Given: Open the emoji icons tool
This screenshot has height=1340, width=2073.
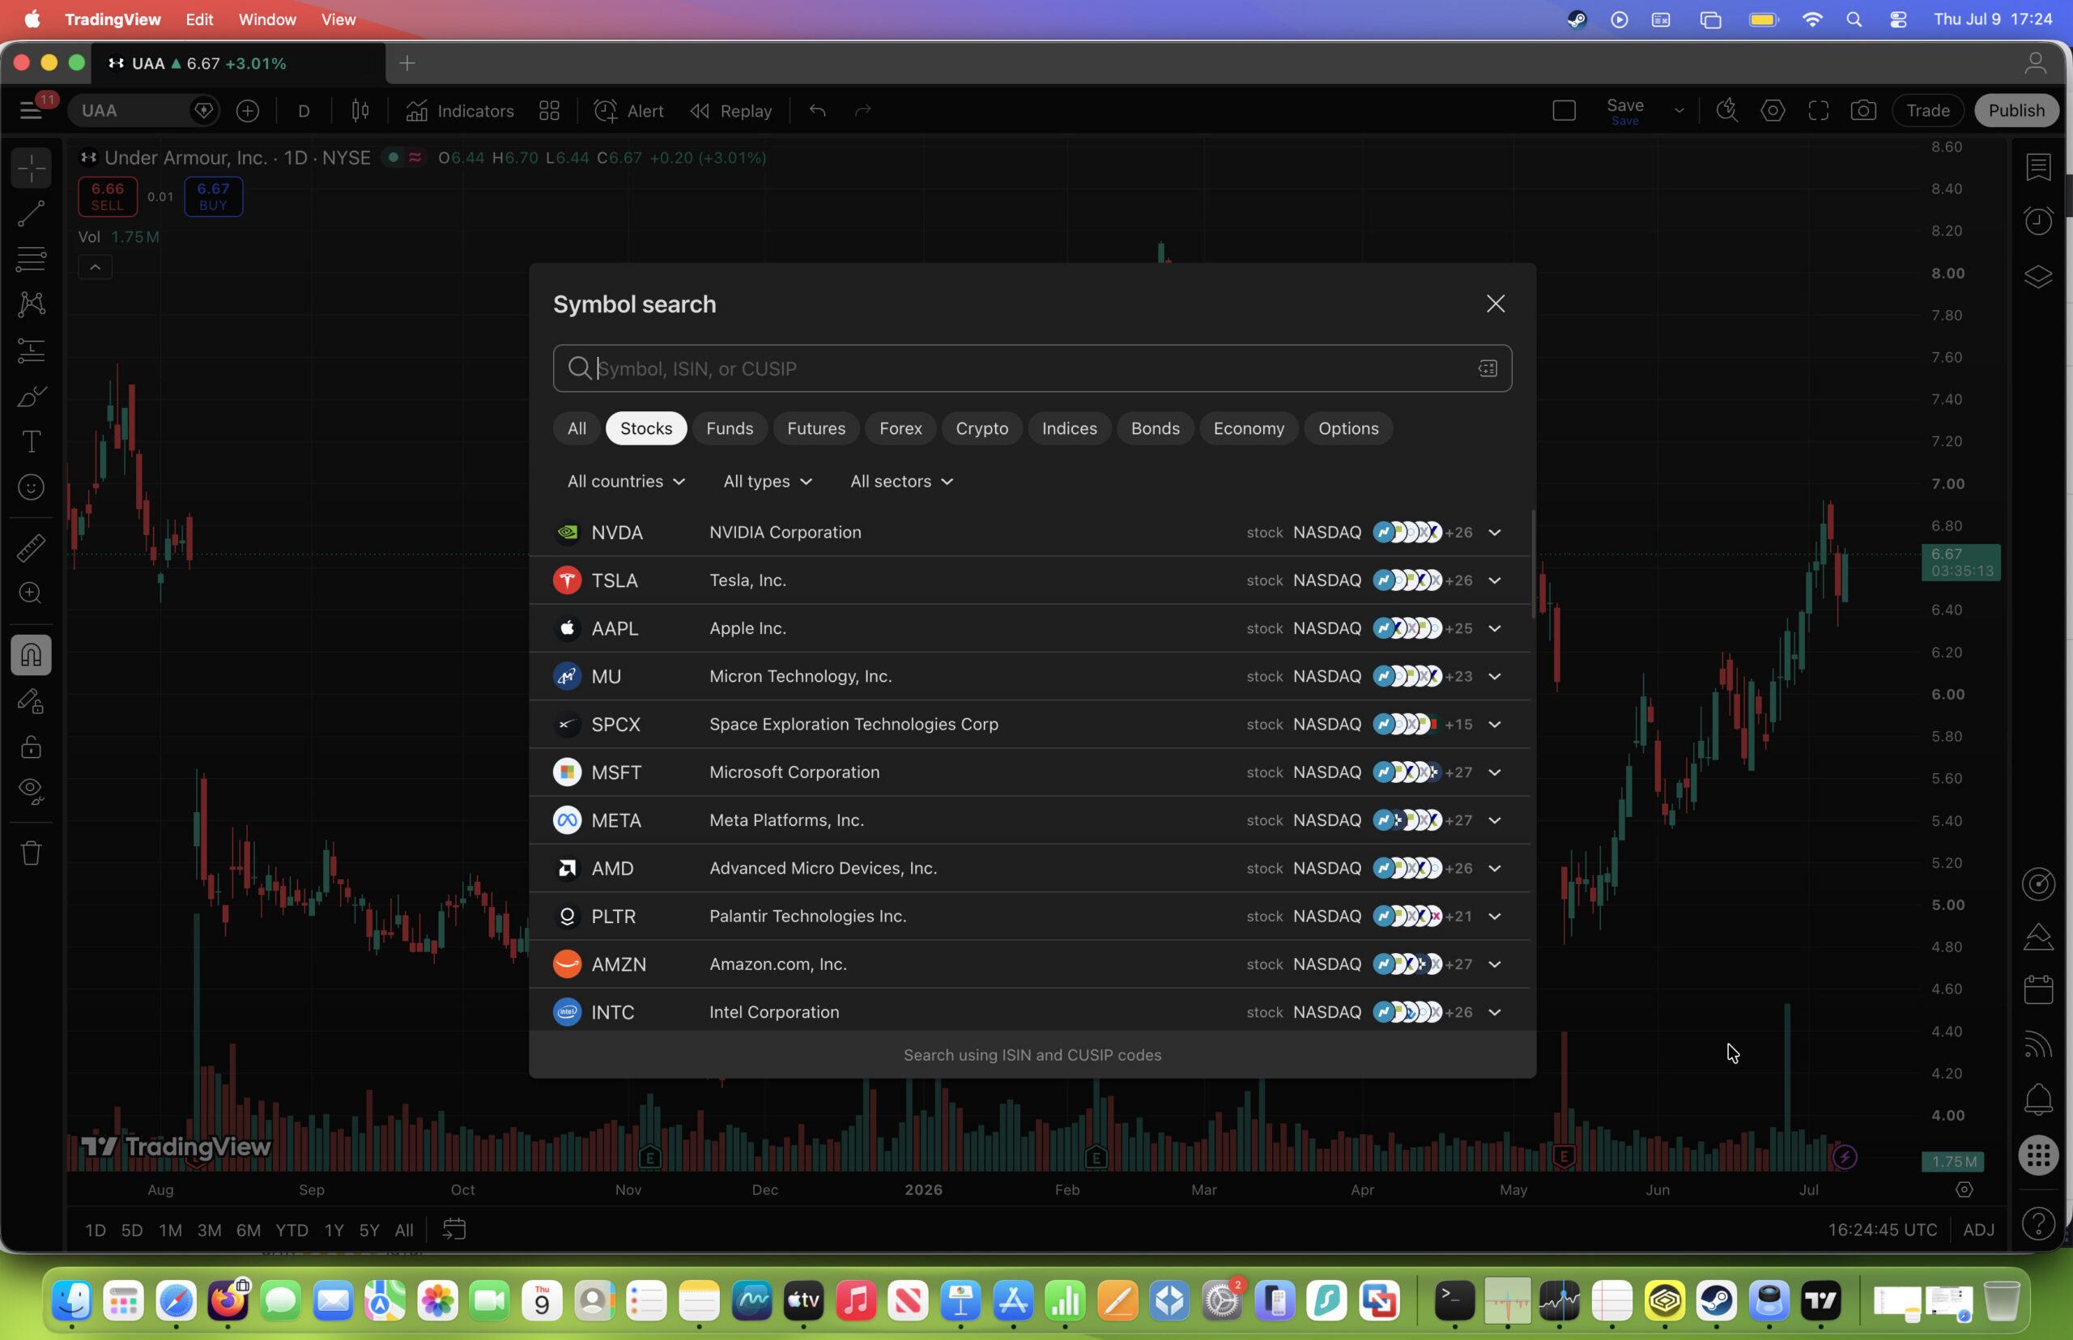Looking at the screenshot, I should (32, 487).
